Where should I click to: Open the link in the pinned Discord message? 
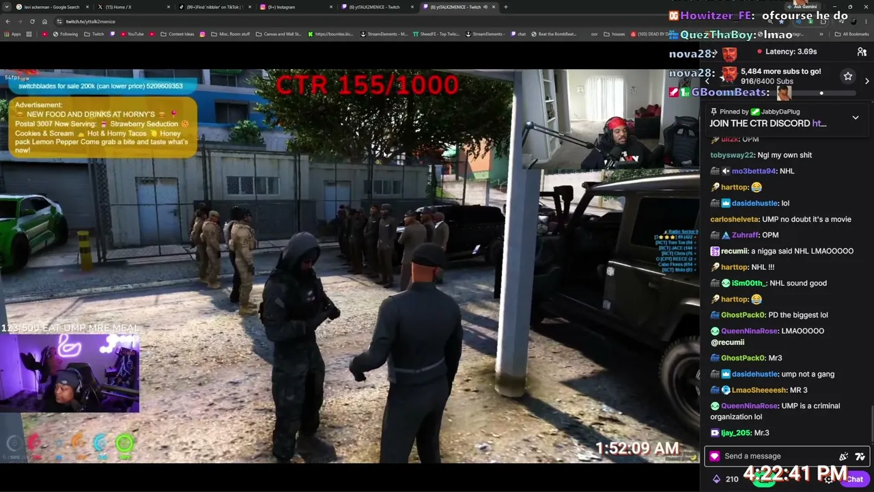point(819,124)
